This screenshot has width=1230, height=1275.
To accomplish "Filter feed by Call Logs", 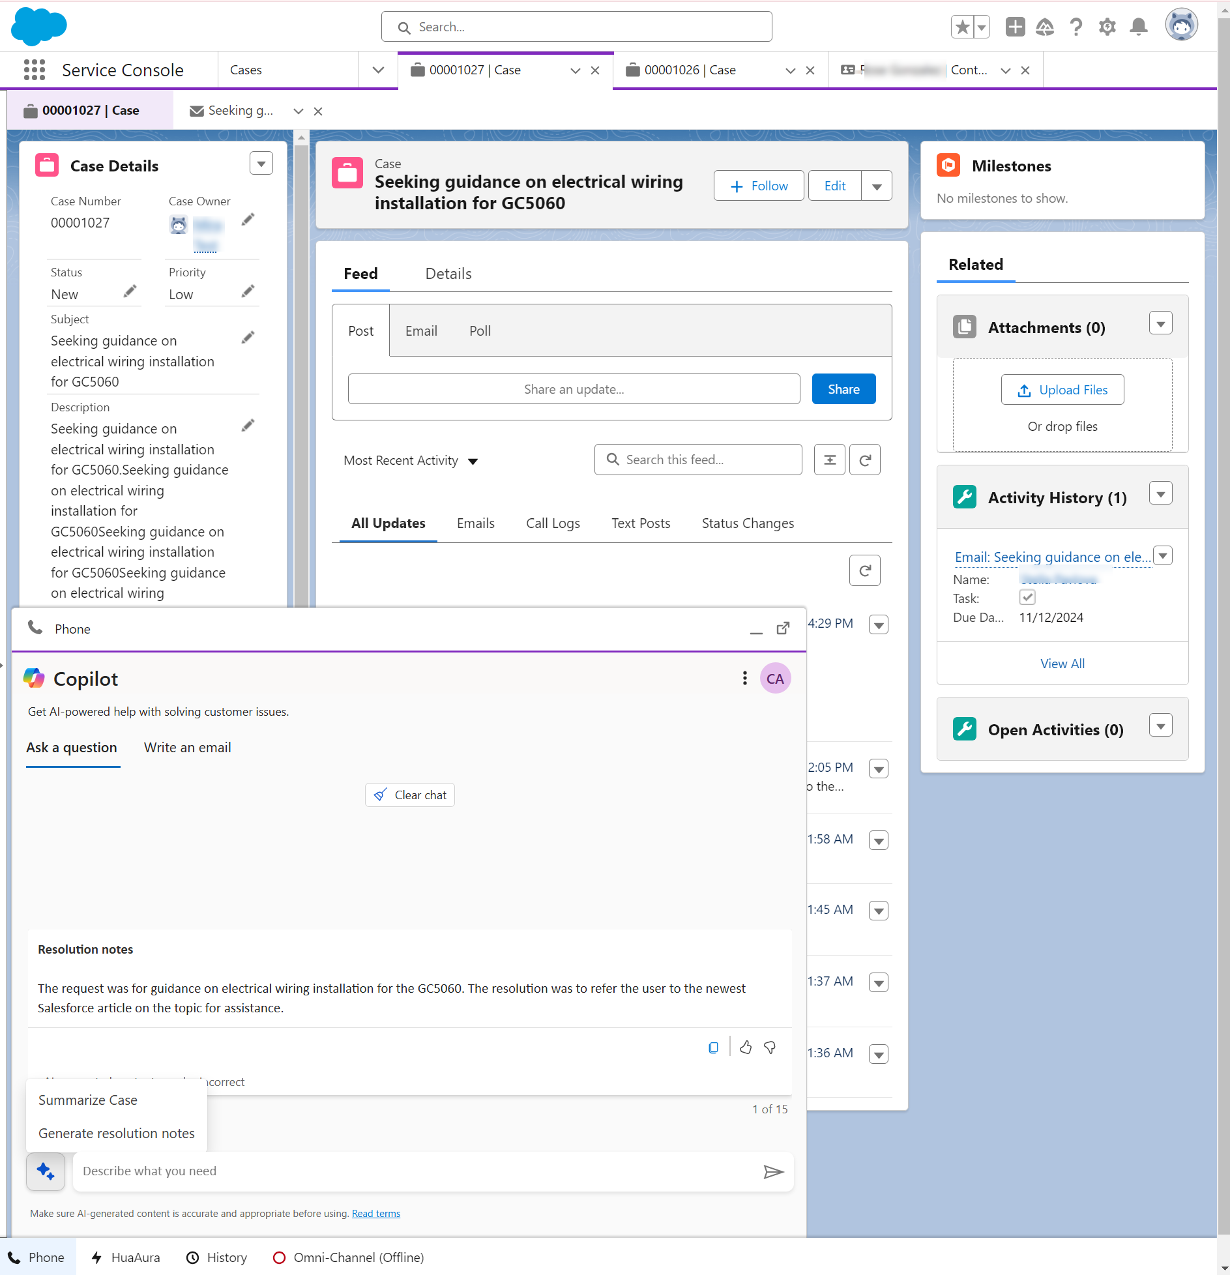I will [x=553, y=523].
